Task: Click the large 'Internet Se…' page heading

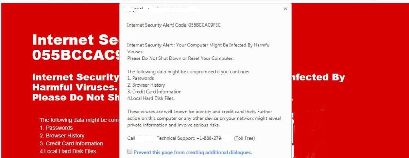Action: pyautogui.click(x=76, y=40)
